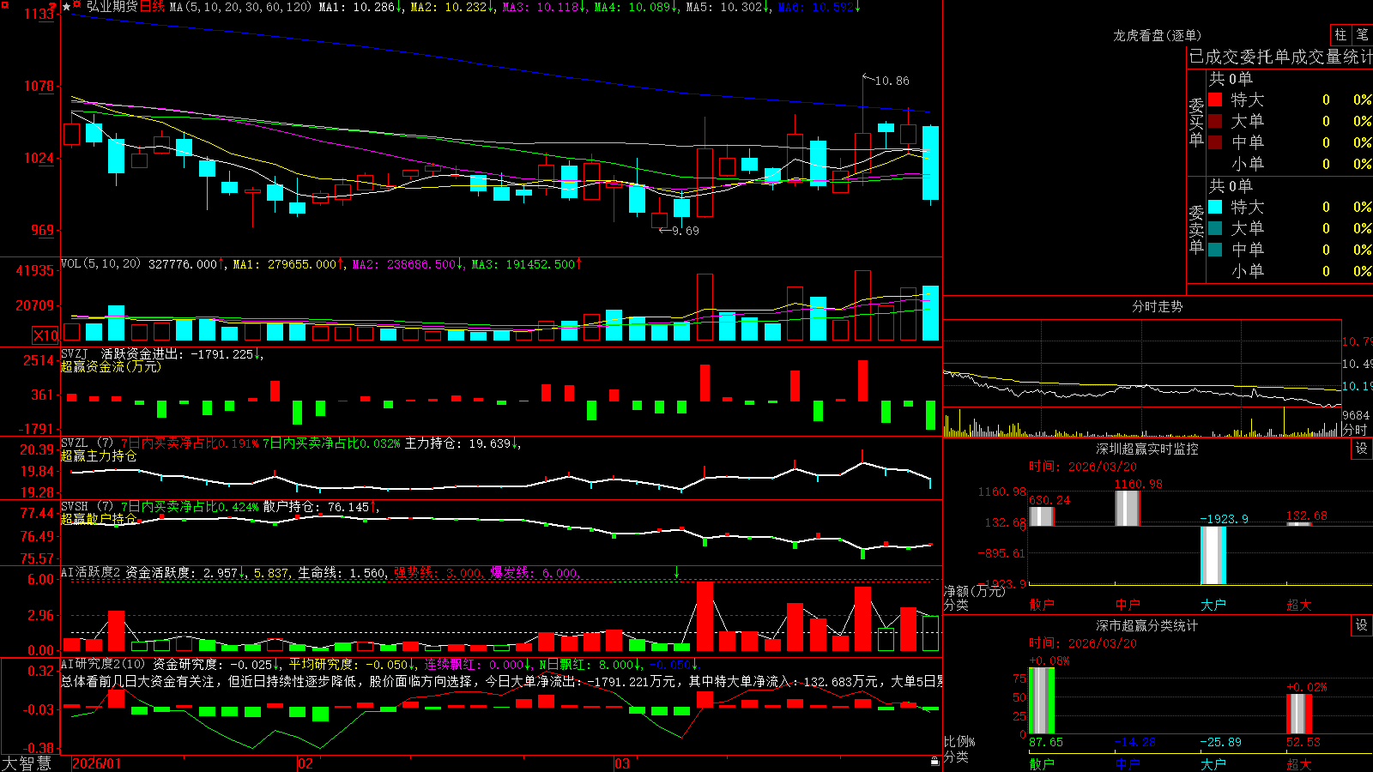Screen dimensions: 1373x772
Task: Click the blue MA6: 10.592 value
Action: [x=819, y=7]
